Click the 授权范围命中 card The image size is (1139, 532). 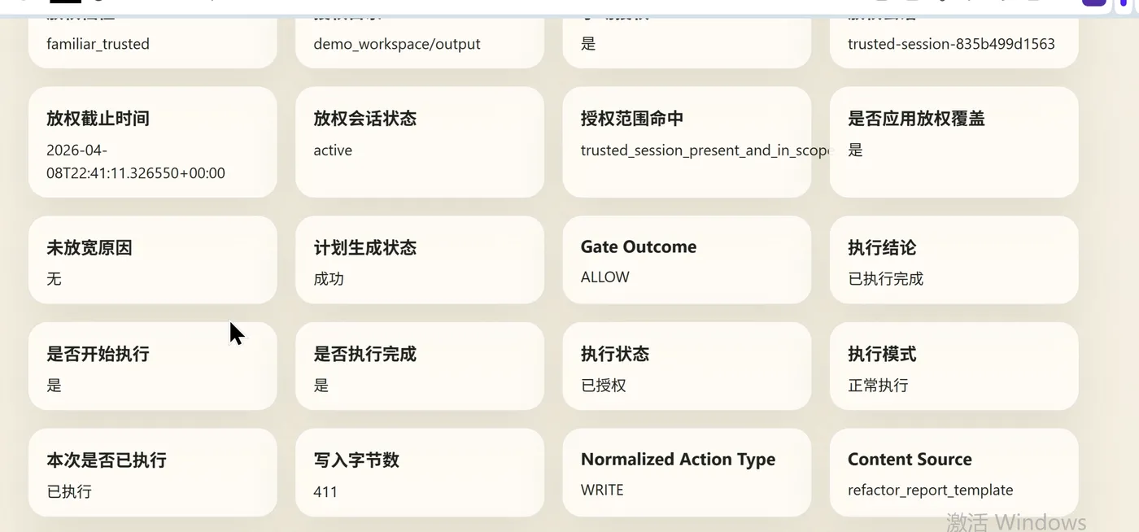point(686,142)
